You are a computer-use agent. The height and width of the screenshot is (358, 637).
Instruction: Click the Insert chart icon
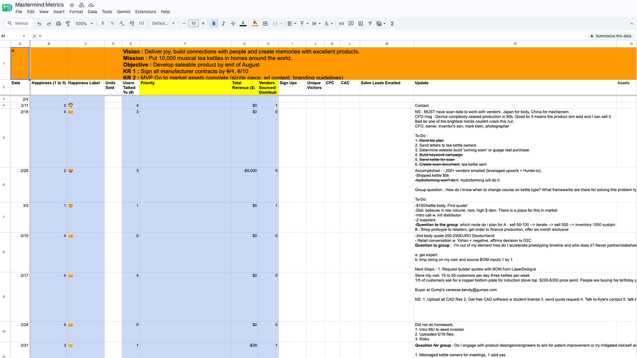(x=360, y=23)
